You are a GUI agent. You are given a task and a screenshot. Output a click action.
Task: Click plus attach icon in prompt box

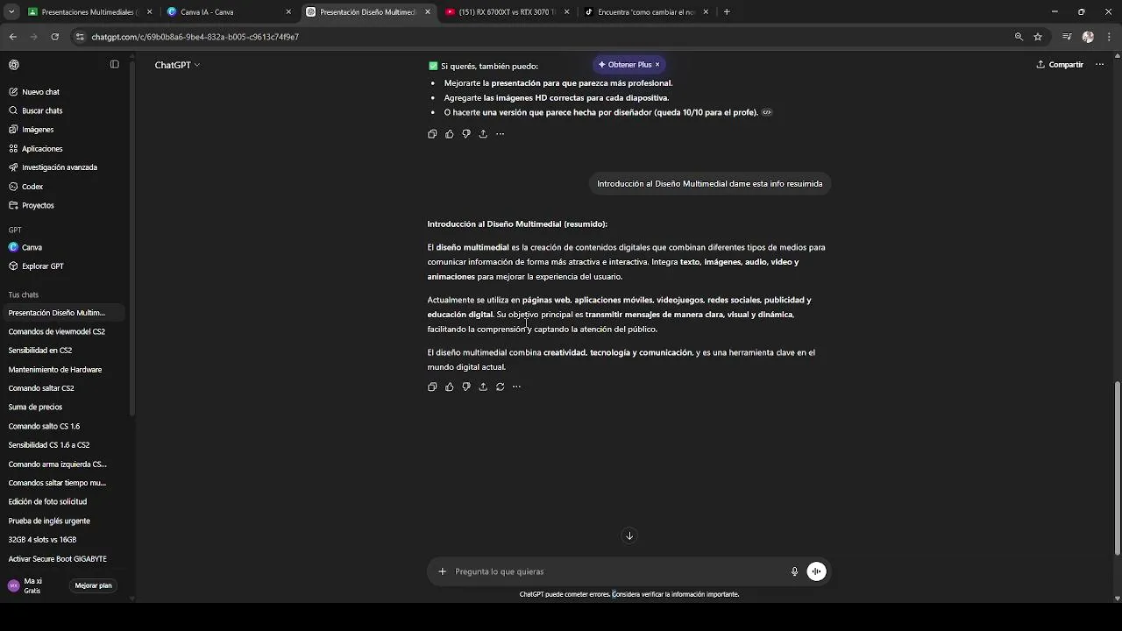(442, 571)
